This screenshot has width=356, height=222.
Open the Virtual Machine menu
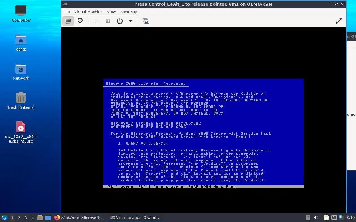(x=88, y=12)
